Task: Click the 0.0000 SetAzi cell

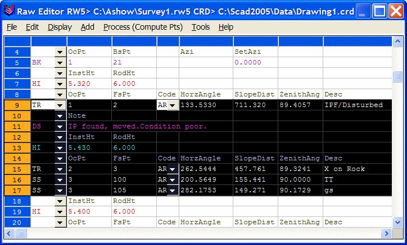Action: [x=255, y=63]
